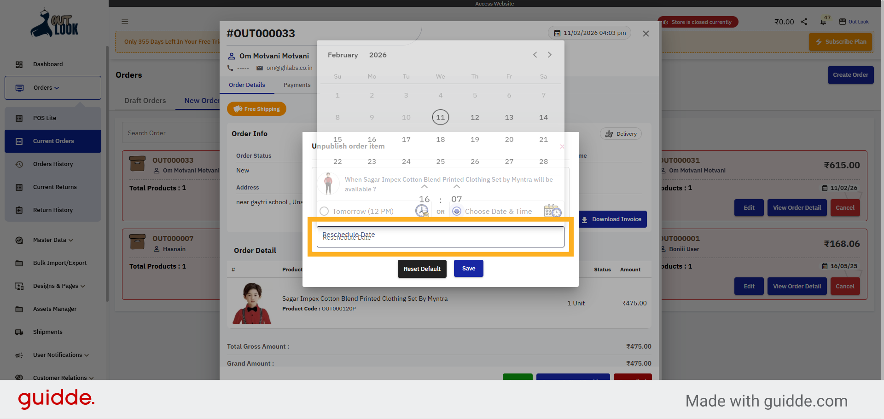Screen dimensions: 884x419
Task: Open Current Returns sidebar icon
Action: pos(19,187)
